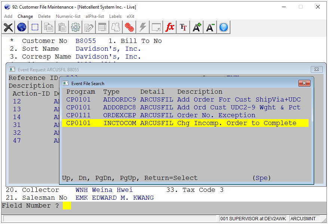Click the list form toolbar icon
Viewport: 328px width, 224px height.
(102, 27)
